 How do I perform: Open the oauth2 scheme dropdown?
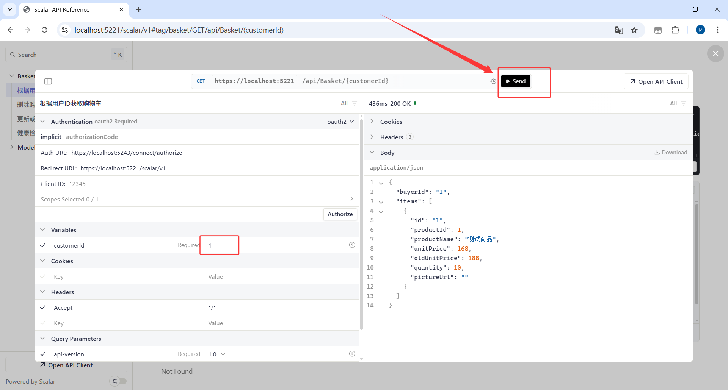(x=340, y=122)
